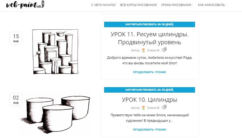Screen dimensions: 242x138
Task: Open the stacked cylinders drawing thumbnail
Action: (x=55, y=52)
